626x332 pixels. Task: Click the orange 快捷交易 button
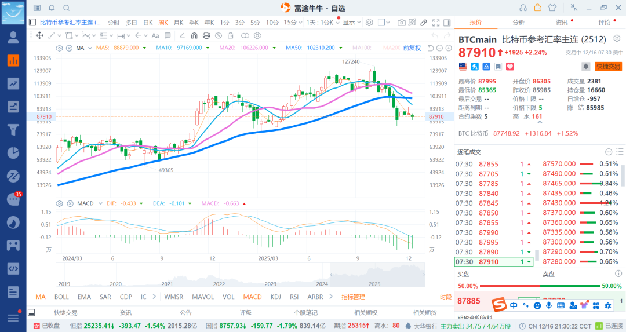(609, 66)
